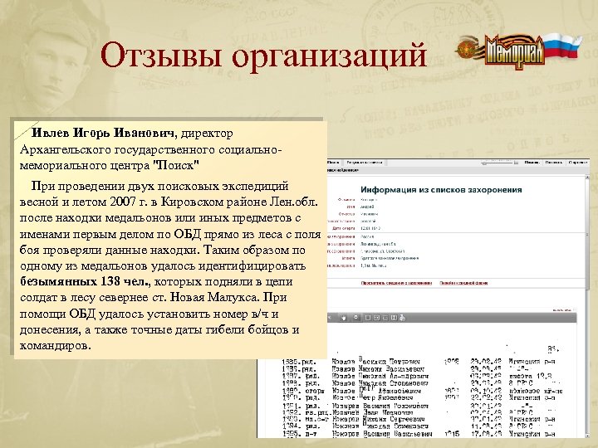Click the scrollbar up arrow of info page
The image size is (598, 448).
(x=588, y=178)
